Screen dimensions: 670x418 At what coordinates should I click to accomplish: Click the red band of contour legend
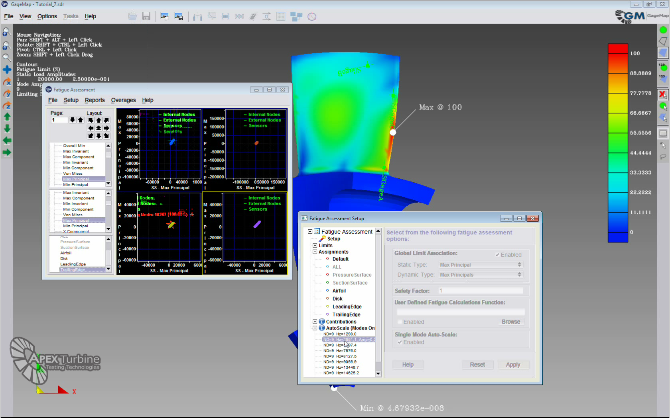(618, 49)
